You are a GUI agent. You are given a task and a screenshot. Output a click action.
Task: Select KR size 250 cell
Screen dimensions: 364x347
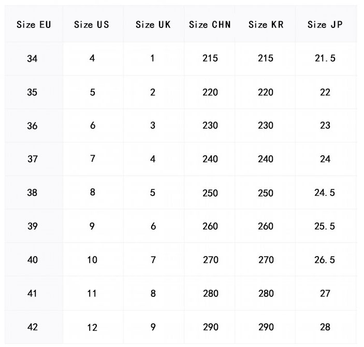pyautogui.click(x=266, y=193)
